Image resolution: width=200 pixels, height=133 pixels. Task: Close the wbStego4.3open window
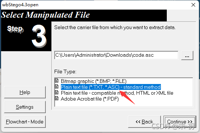click(x=193, y=5)
